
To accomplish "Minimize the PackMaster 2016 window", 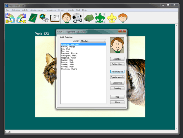I will point(163,5).
